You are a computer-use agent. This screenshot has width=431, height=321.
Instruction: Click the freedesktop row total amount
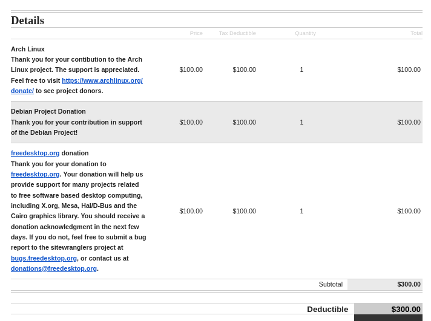tap(409, 211)
